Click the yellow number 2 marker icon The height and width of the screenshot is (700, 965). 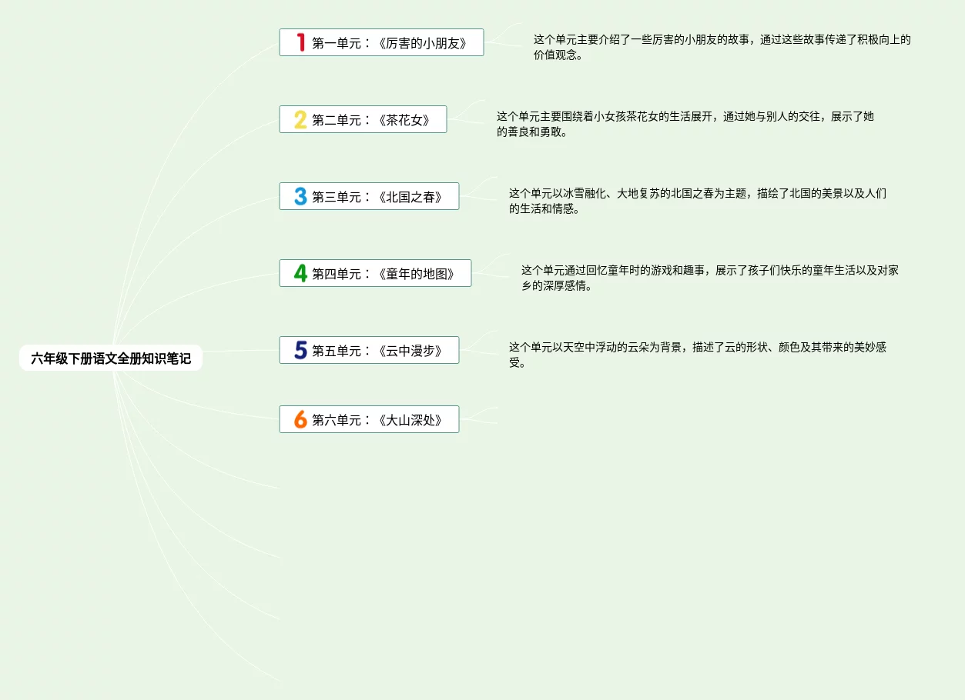tap(300, 119)
